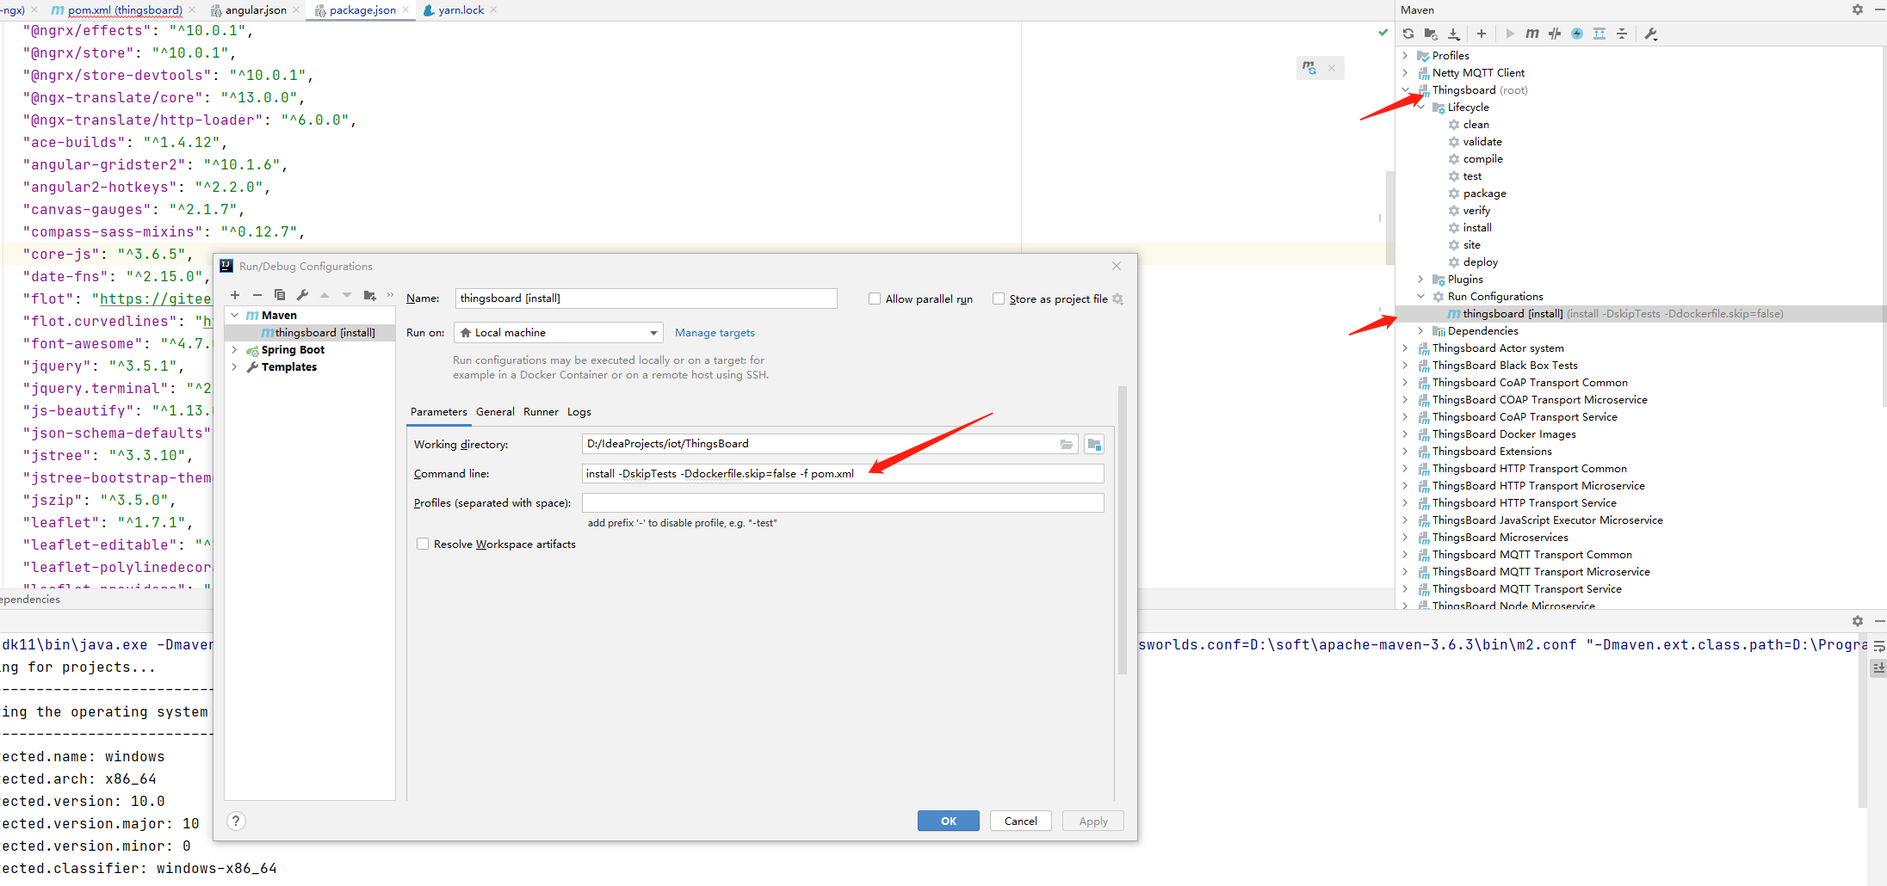Image resolution: width=1887 pixels, height=886 pixels.
Task: Click download sources and documentation icon
Action: coord(1454,34)
